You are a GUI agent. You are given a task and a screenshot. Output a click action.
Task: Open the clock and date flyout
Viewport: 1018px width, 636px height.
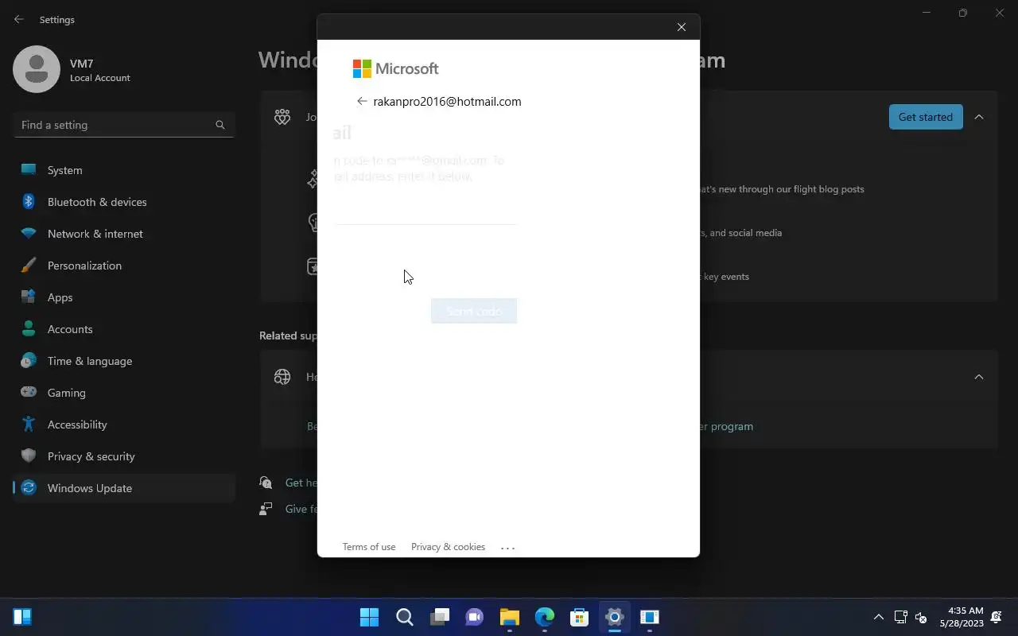[962, 617]
